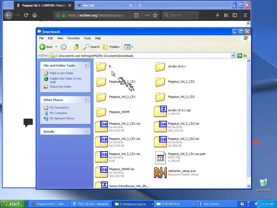
Task: Open the Favorites menu
Action: pyautogui.click(x=74, y=38)
